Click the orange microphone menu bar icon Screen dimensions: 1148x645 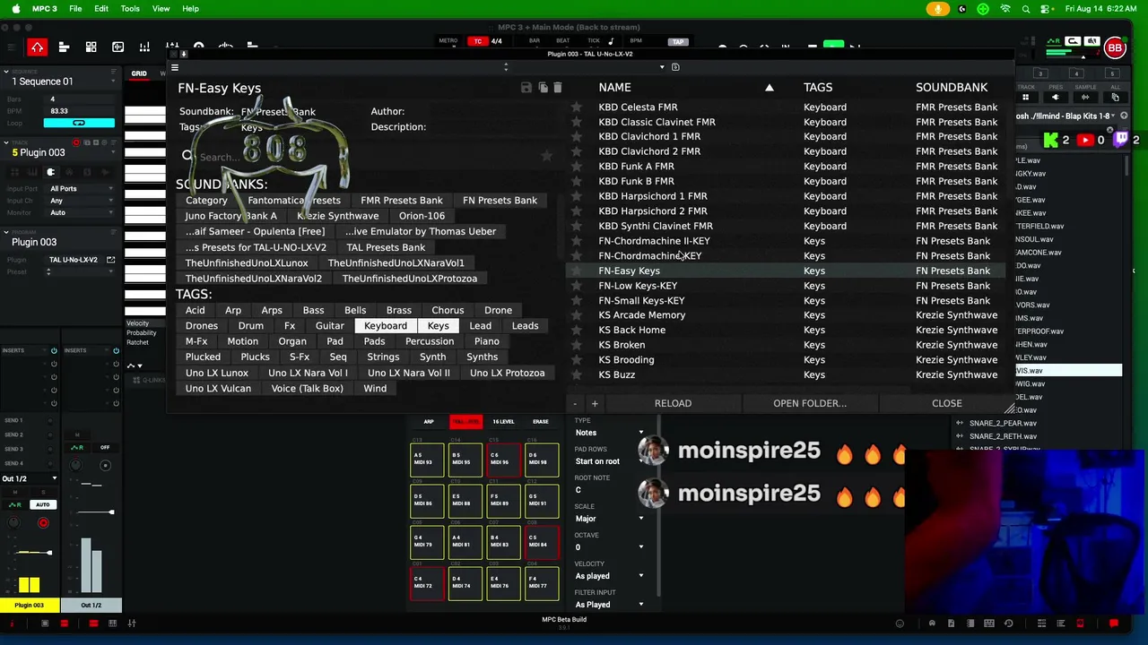937,9
